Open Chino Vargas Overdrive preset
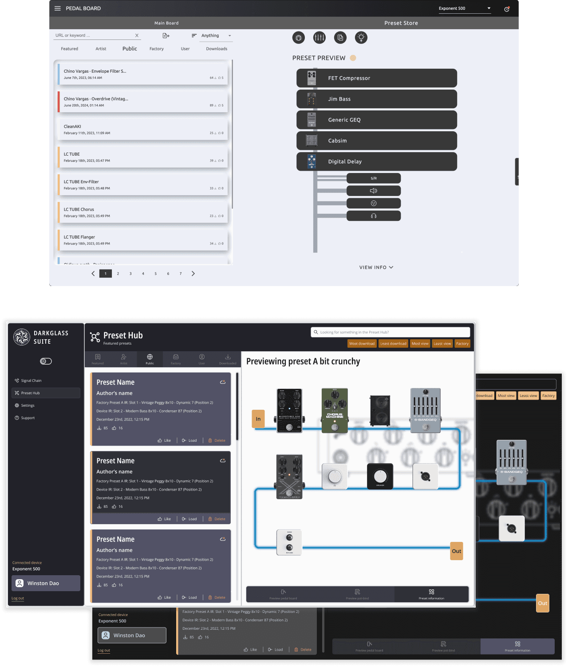The width and height of the screenshot is (568, 667). click(143, 102)
